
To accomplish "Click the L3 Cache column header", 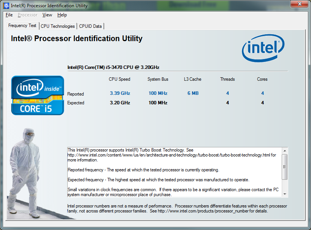I will tap(193, 79).
